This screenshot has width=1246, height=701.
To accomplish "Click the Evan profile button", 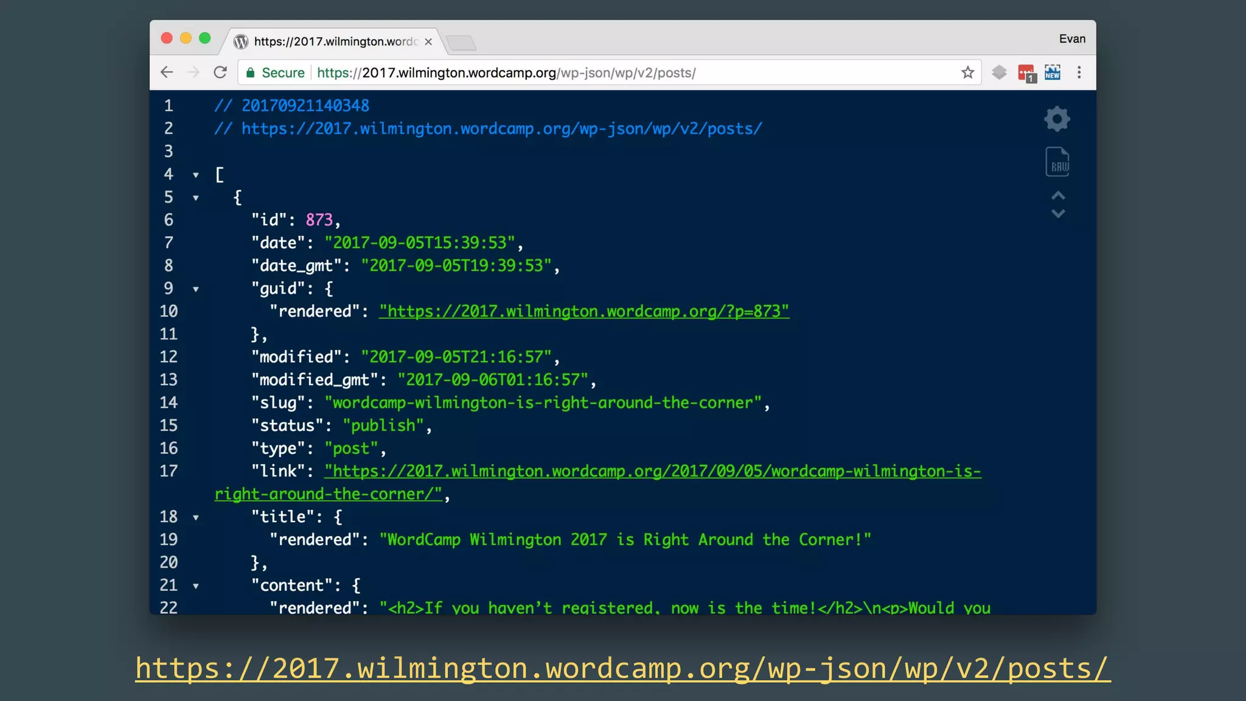I will [1072, 38].
